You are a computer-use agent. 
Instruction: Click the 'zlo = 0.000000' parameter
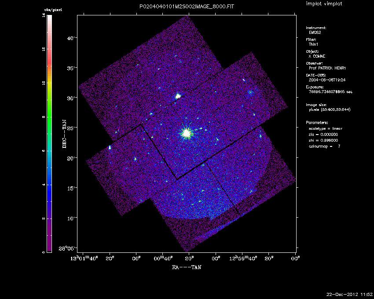323,135
